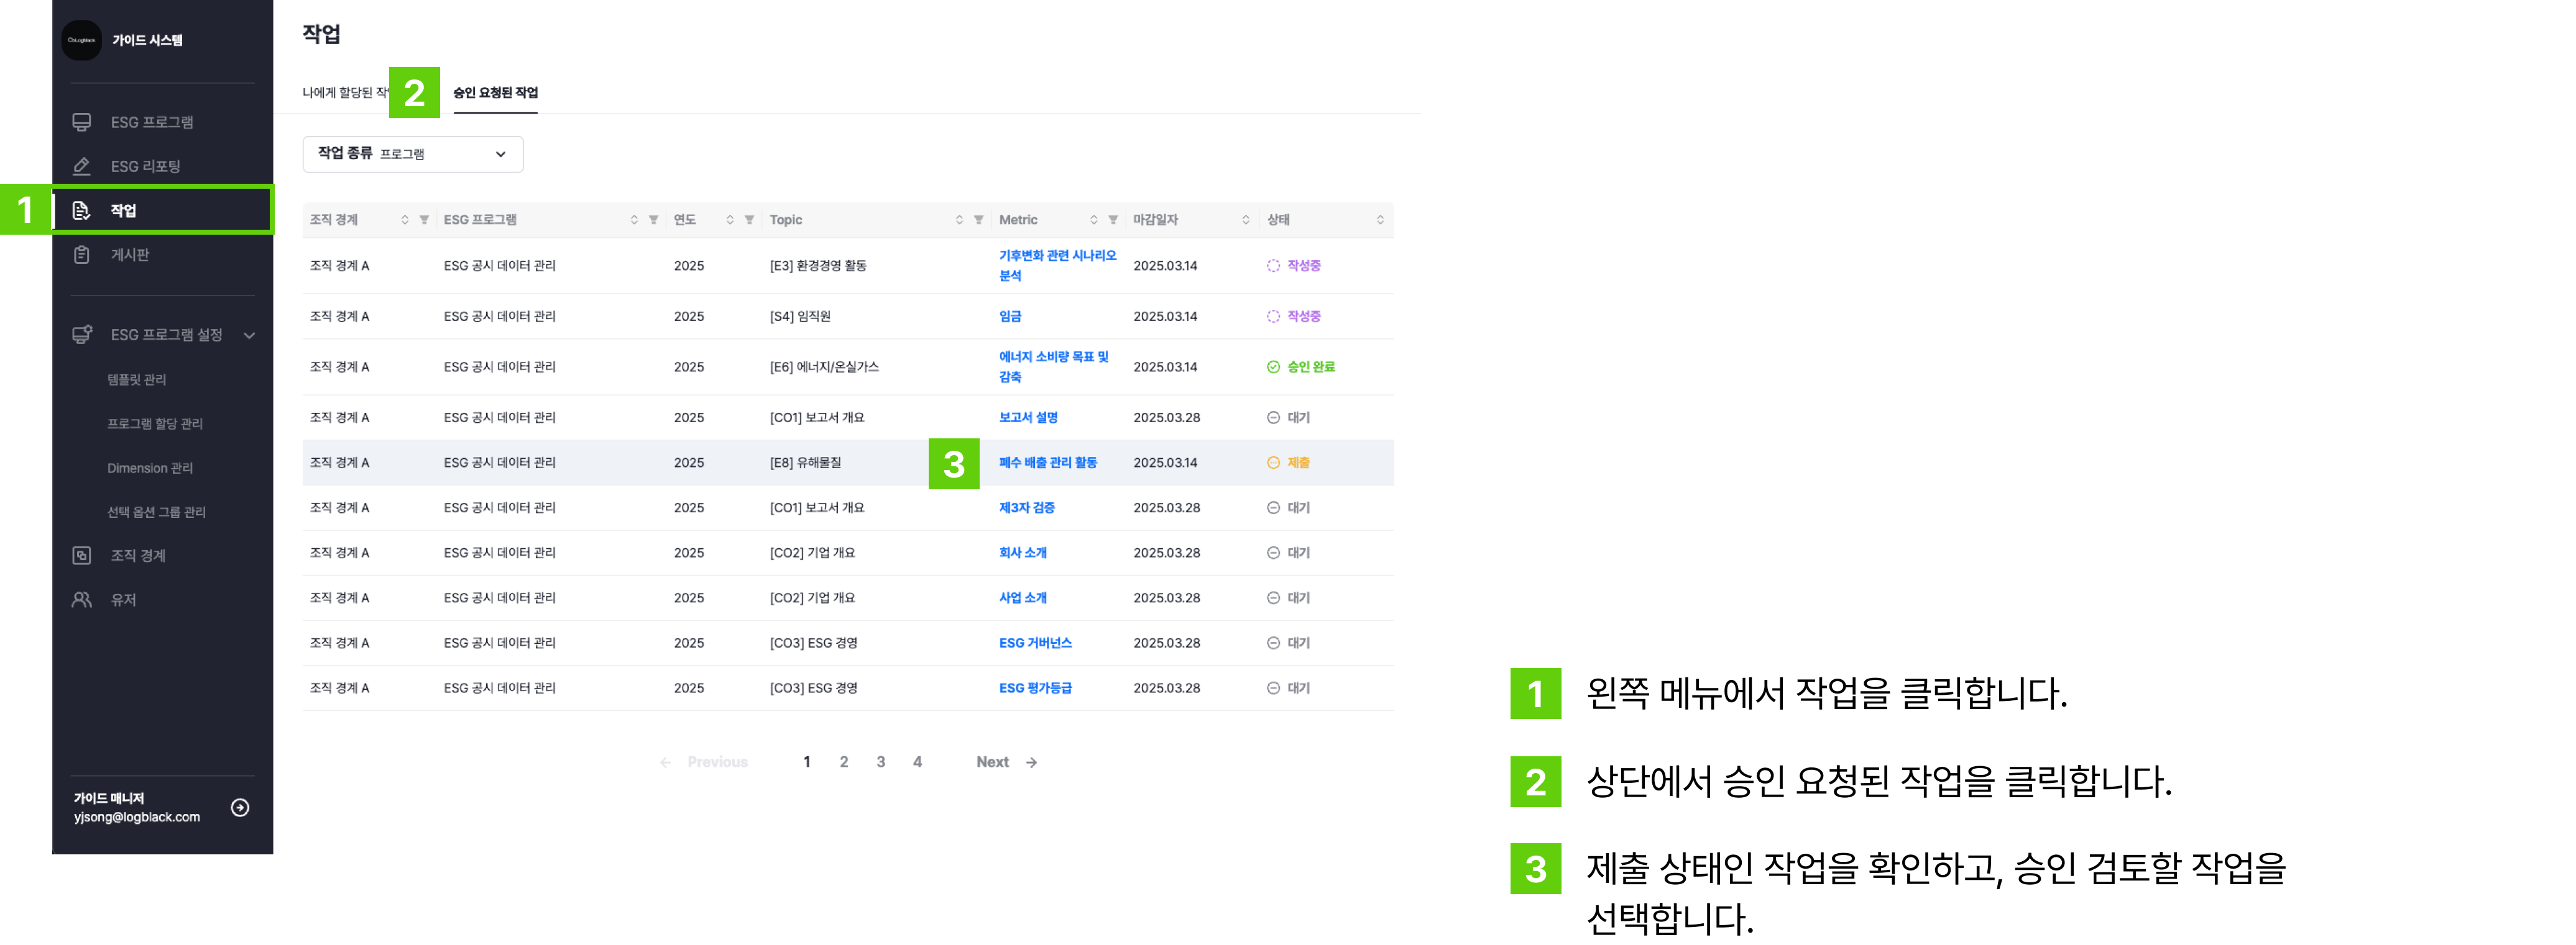Open 템플릿 관리 submenu item
The image size is (2576, 945).
(x=137, y=379)
